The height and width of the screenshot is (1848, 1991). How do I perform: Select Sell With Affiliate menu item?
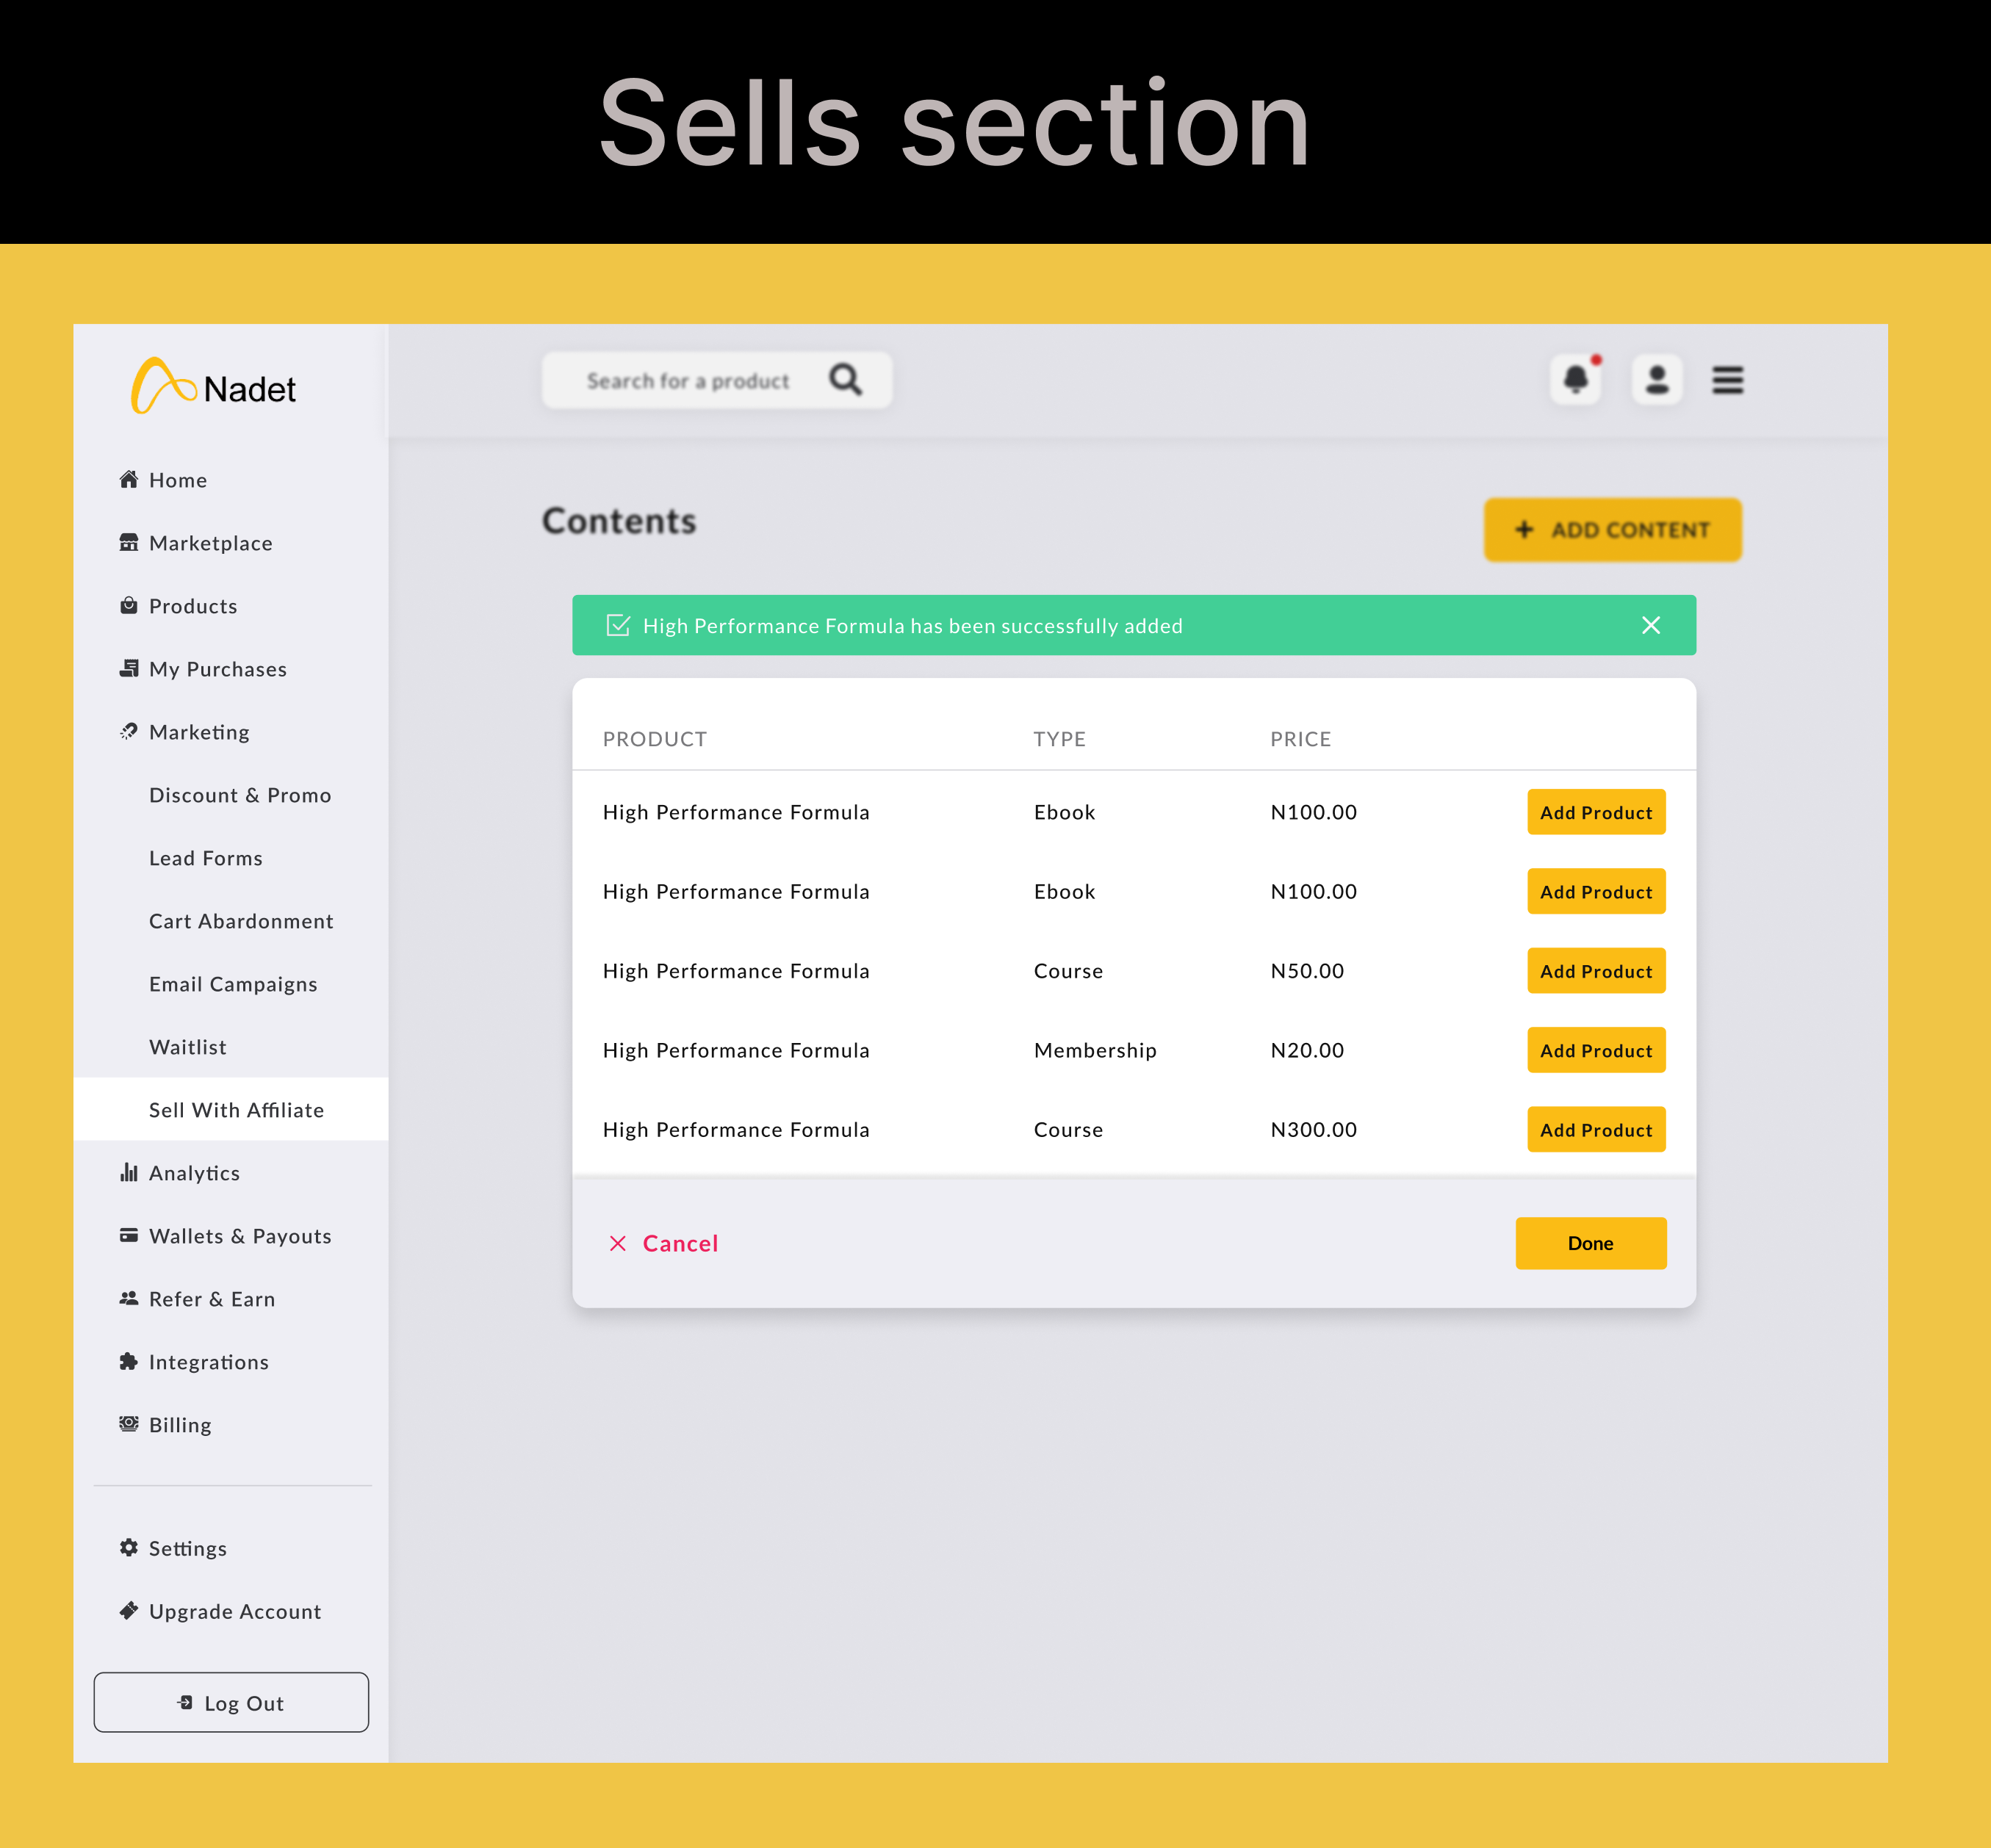[x=236, y=1110]
